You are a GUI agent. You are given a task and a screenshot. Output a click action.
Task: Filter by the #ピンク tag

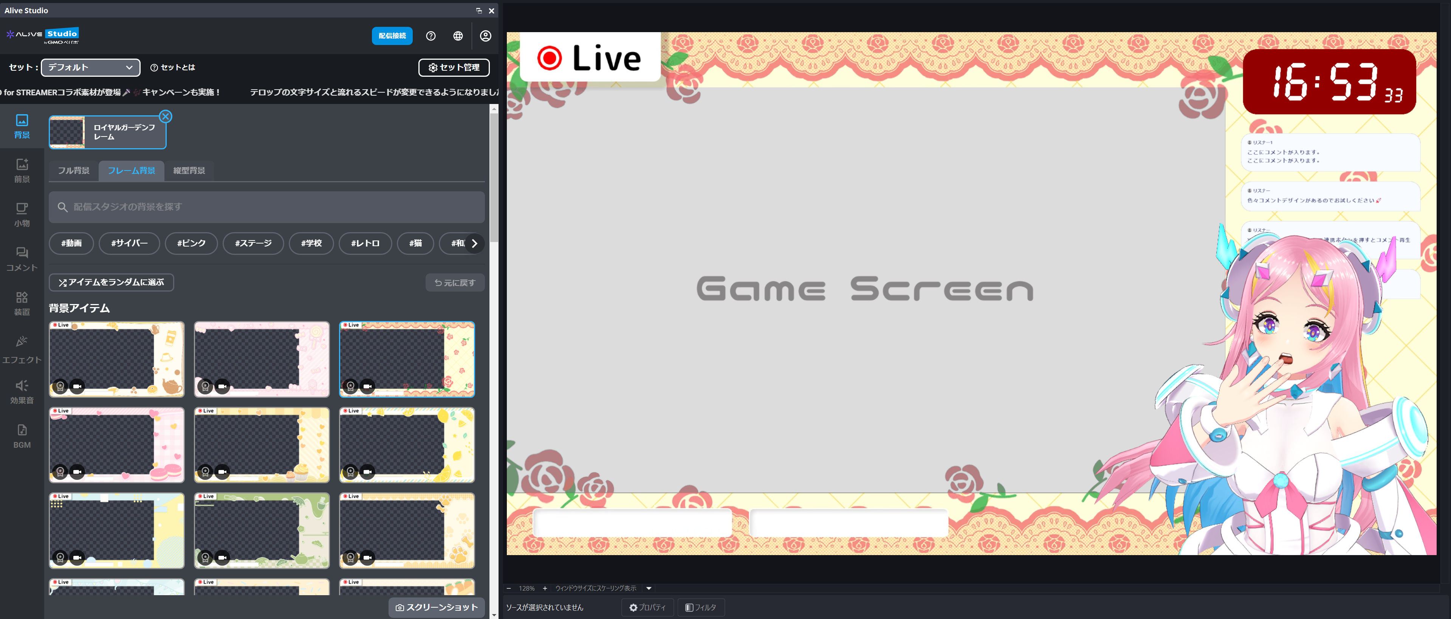pyautogui.click(x=192, y=243)
